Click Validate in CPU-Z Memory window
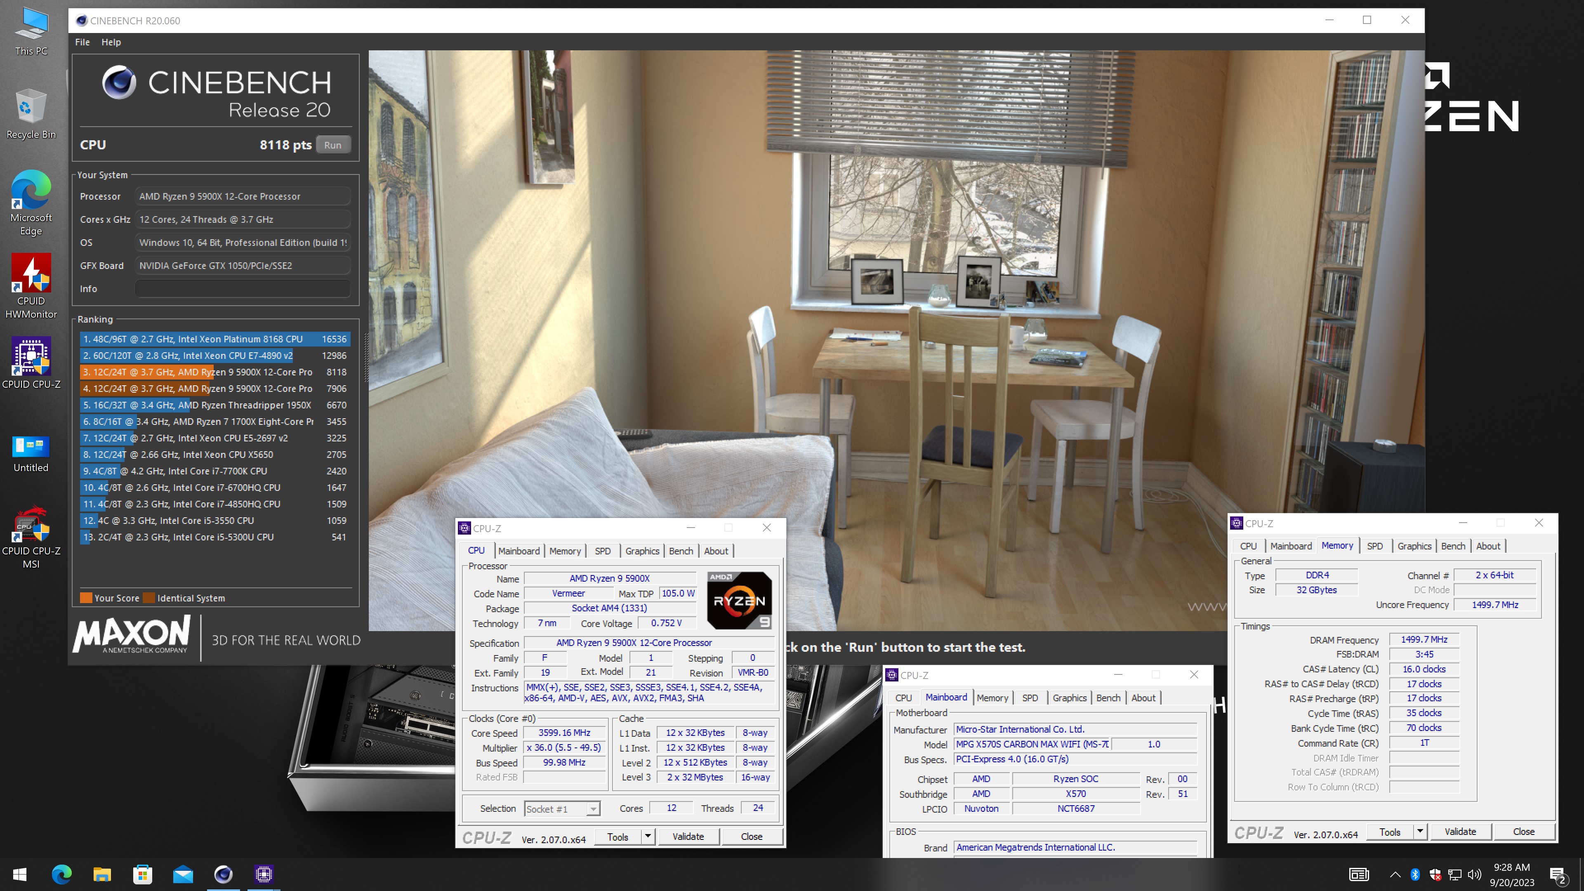 coord(1460,832)
